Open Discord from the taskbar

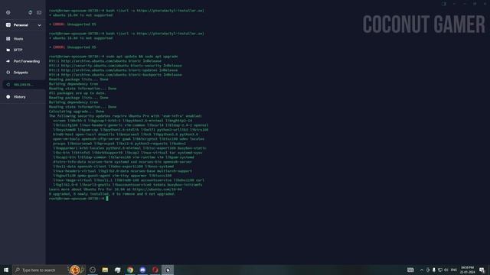coord(142,270)
